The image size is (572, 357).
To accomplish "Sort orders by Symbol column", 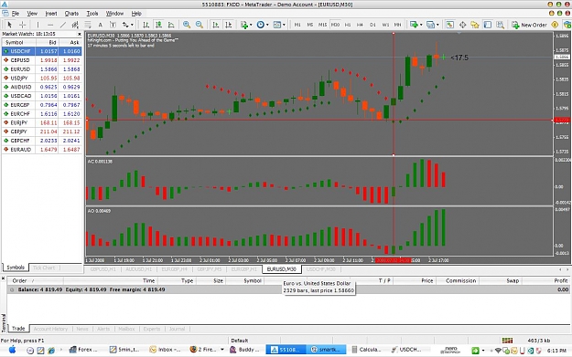I will (253, 280).
